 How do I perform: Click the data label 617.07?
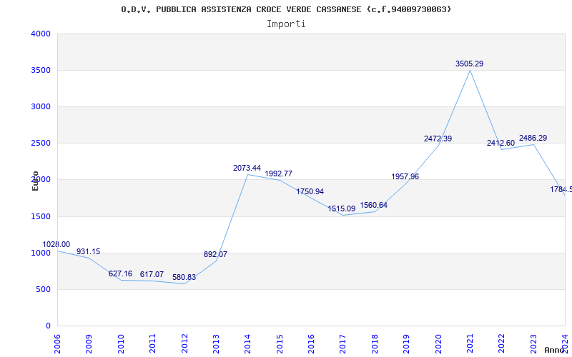click(x=152, y=274)
